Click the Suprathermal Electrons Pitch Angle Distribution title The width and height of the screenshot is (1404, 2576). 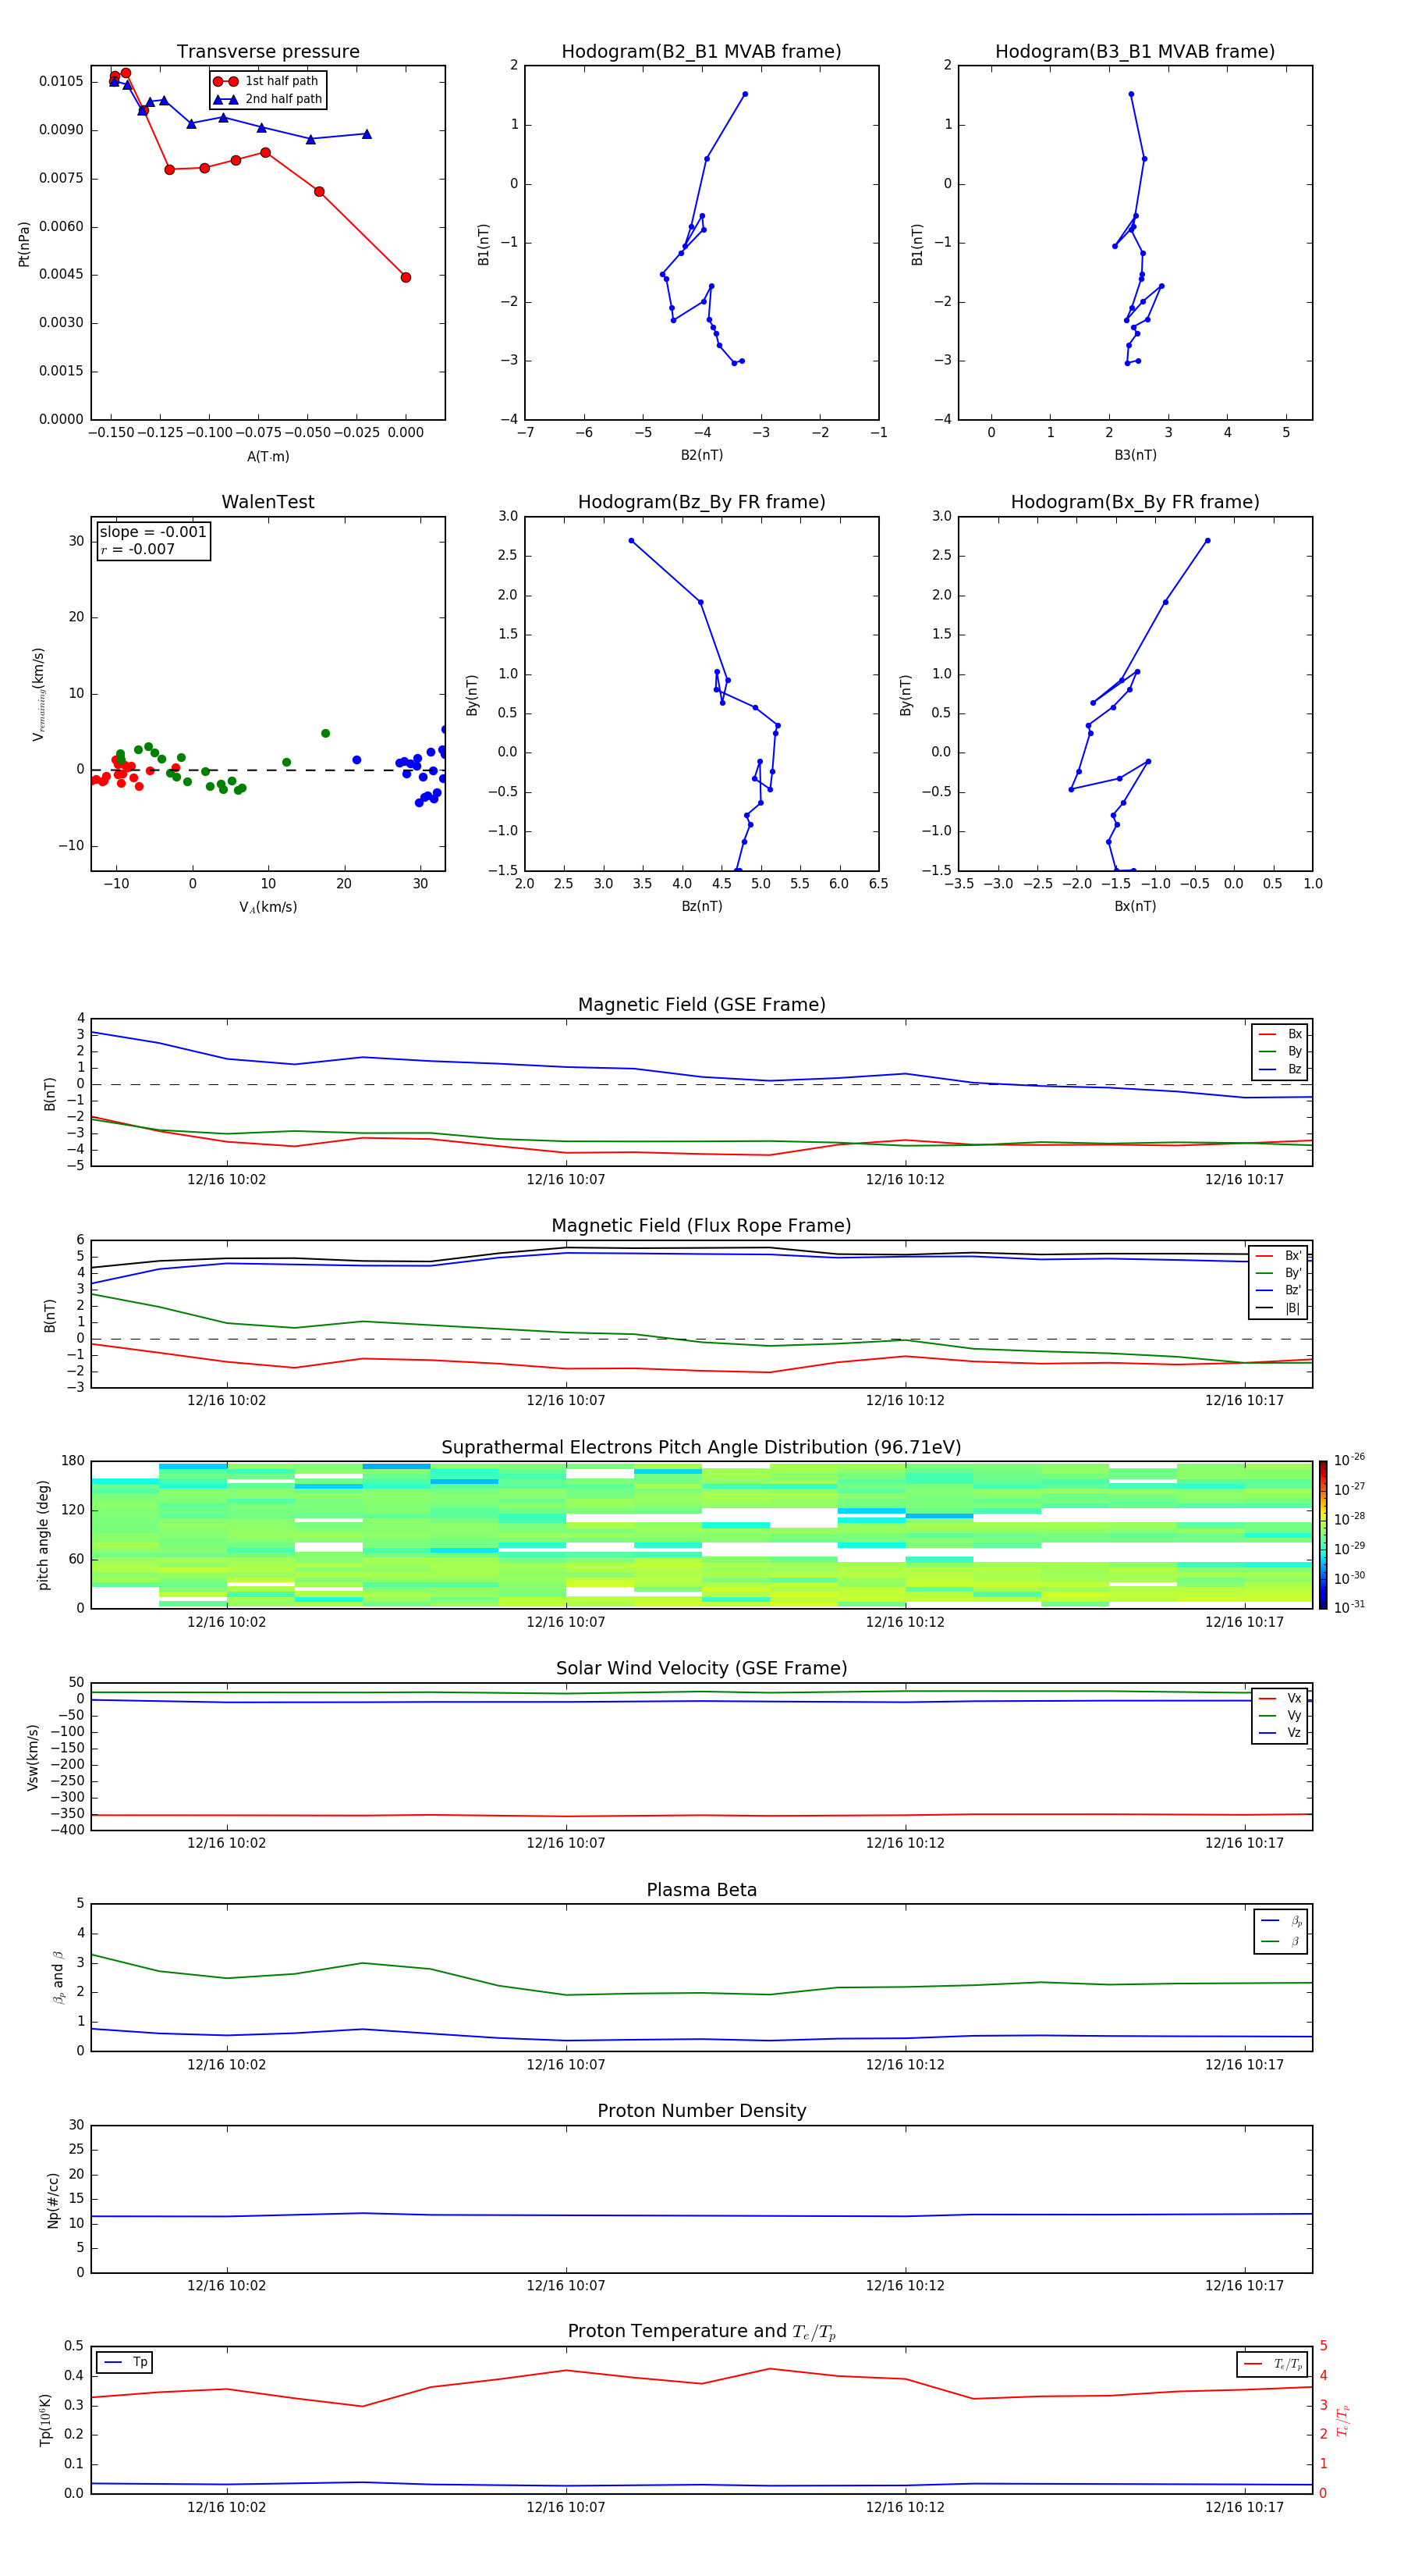(701, 1448)
